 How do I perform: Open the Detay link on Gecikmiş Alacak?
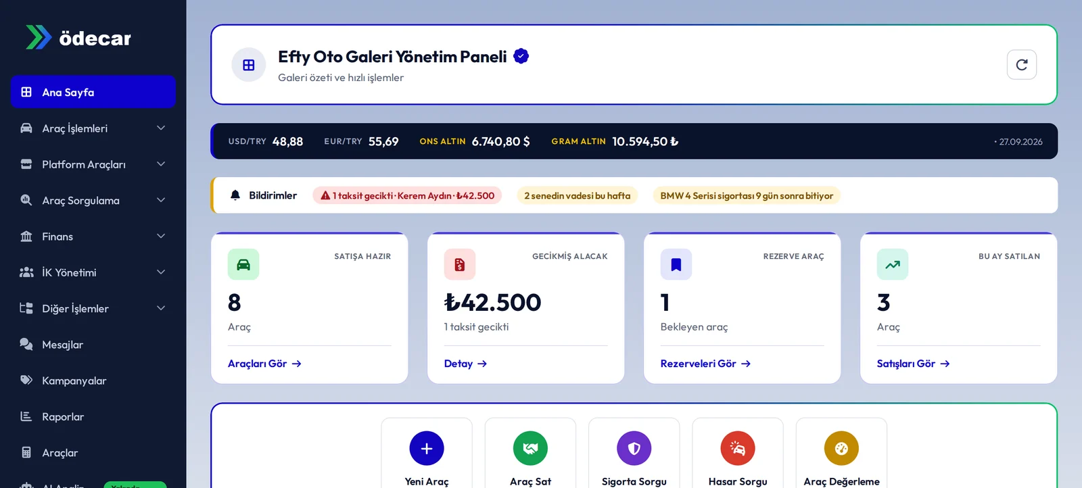click(x=465, y=364)
